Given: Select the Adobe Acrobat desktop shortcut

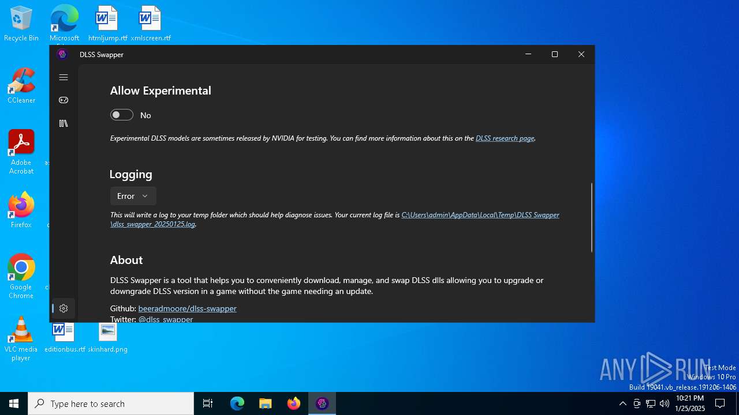Looking at the screenshot, I should point(21,152).
